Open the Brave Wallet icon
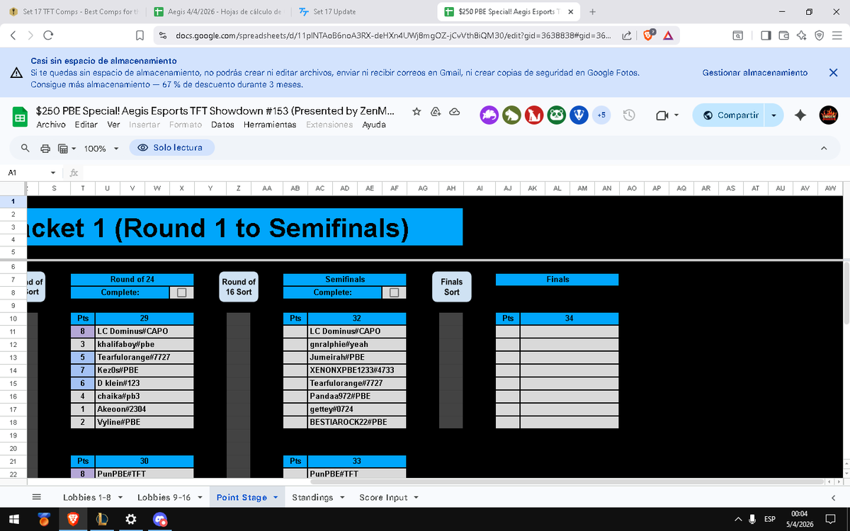850x531 pixels. (x=783, y=35)
